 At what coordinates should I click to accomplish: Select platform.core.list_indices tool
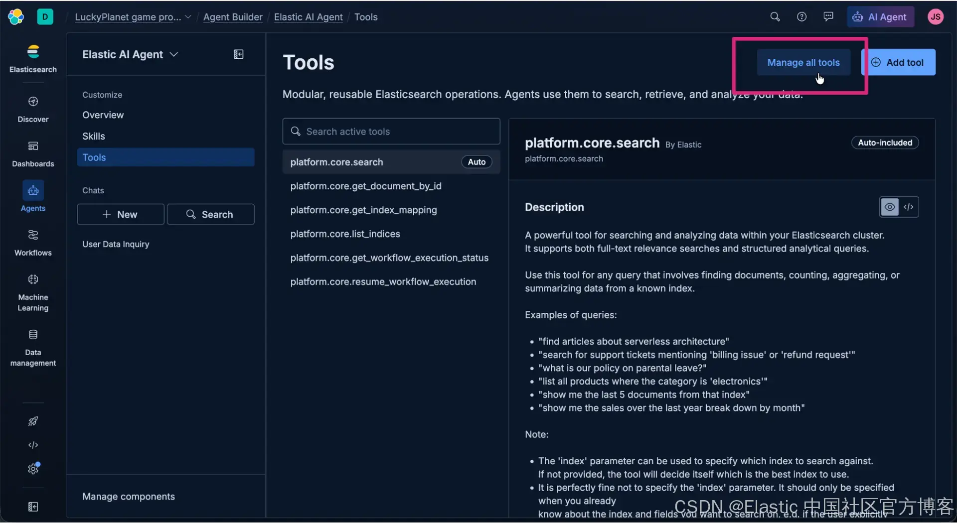(391, 234)
